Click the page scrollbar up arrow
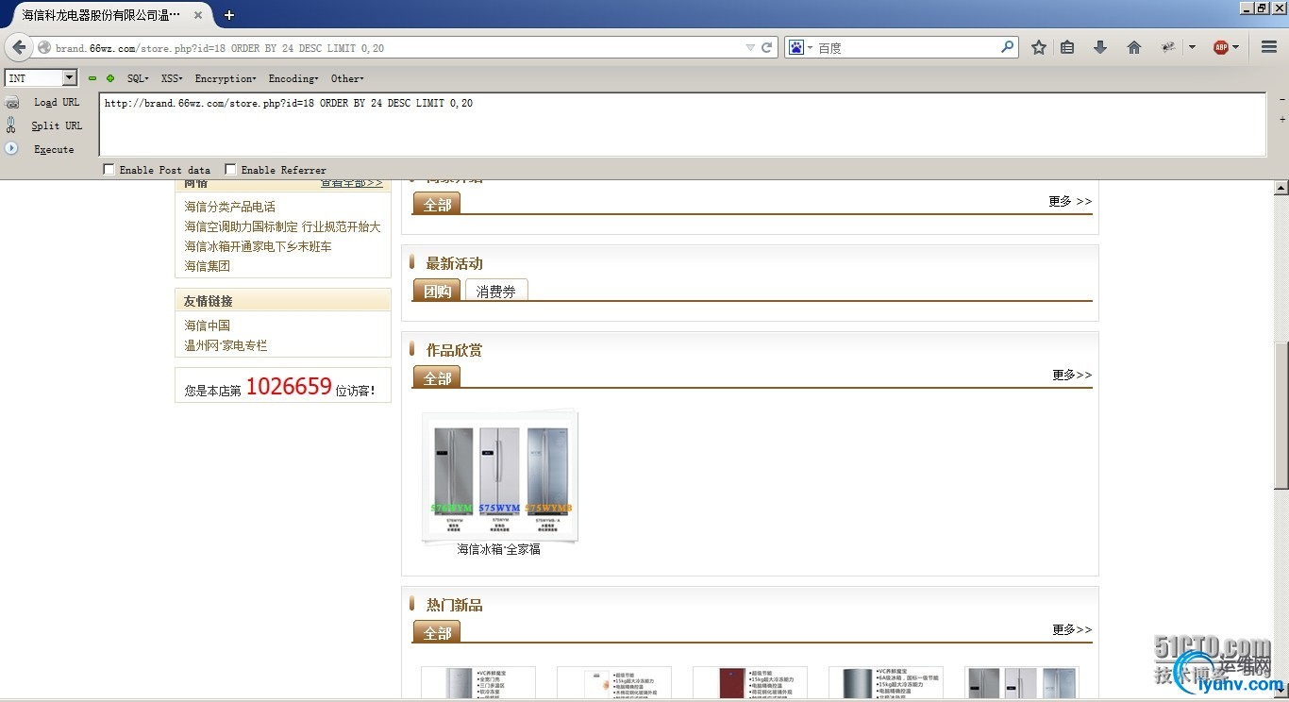The height and width of the screenshot is (702, 1289). 1281,188
